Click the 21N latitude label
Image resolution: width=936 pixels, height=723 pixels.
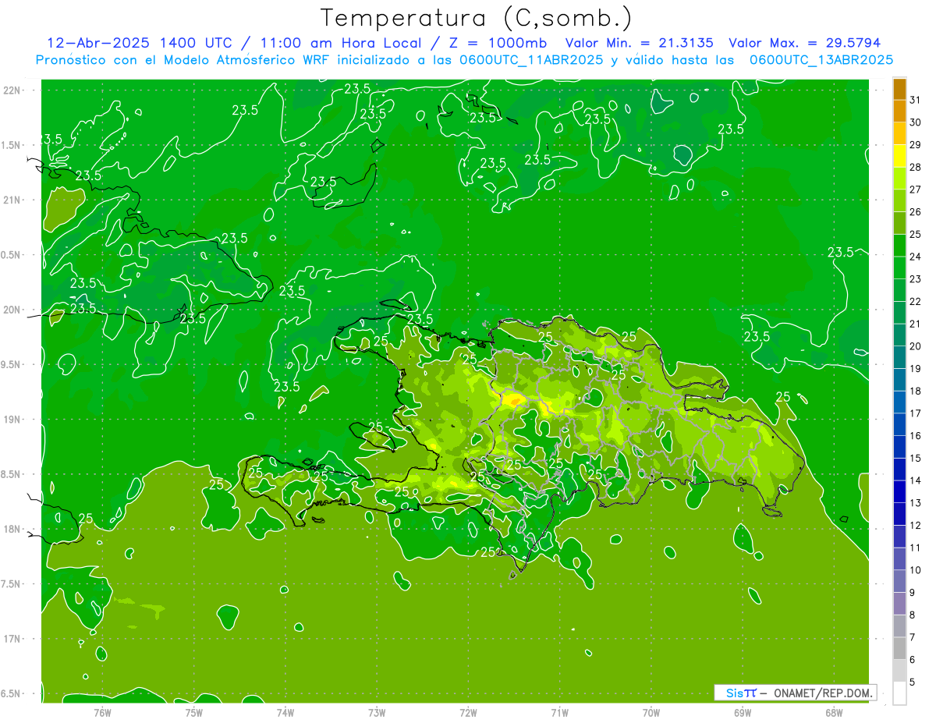12,200
